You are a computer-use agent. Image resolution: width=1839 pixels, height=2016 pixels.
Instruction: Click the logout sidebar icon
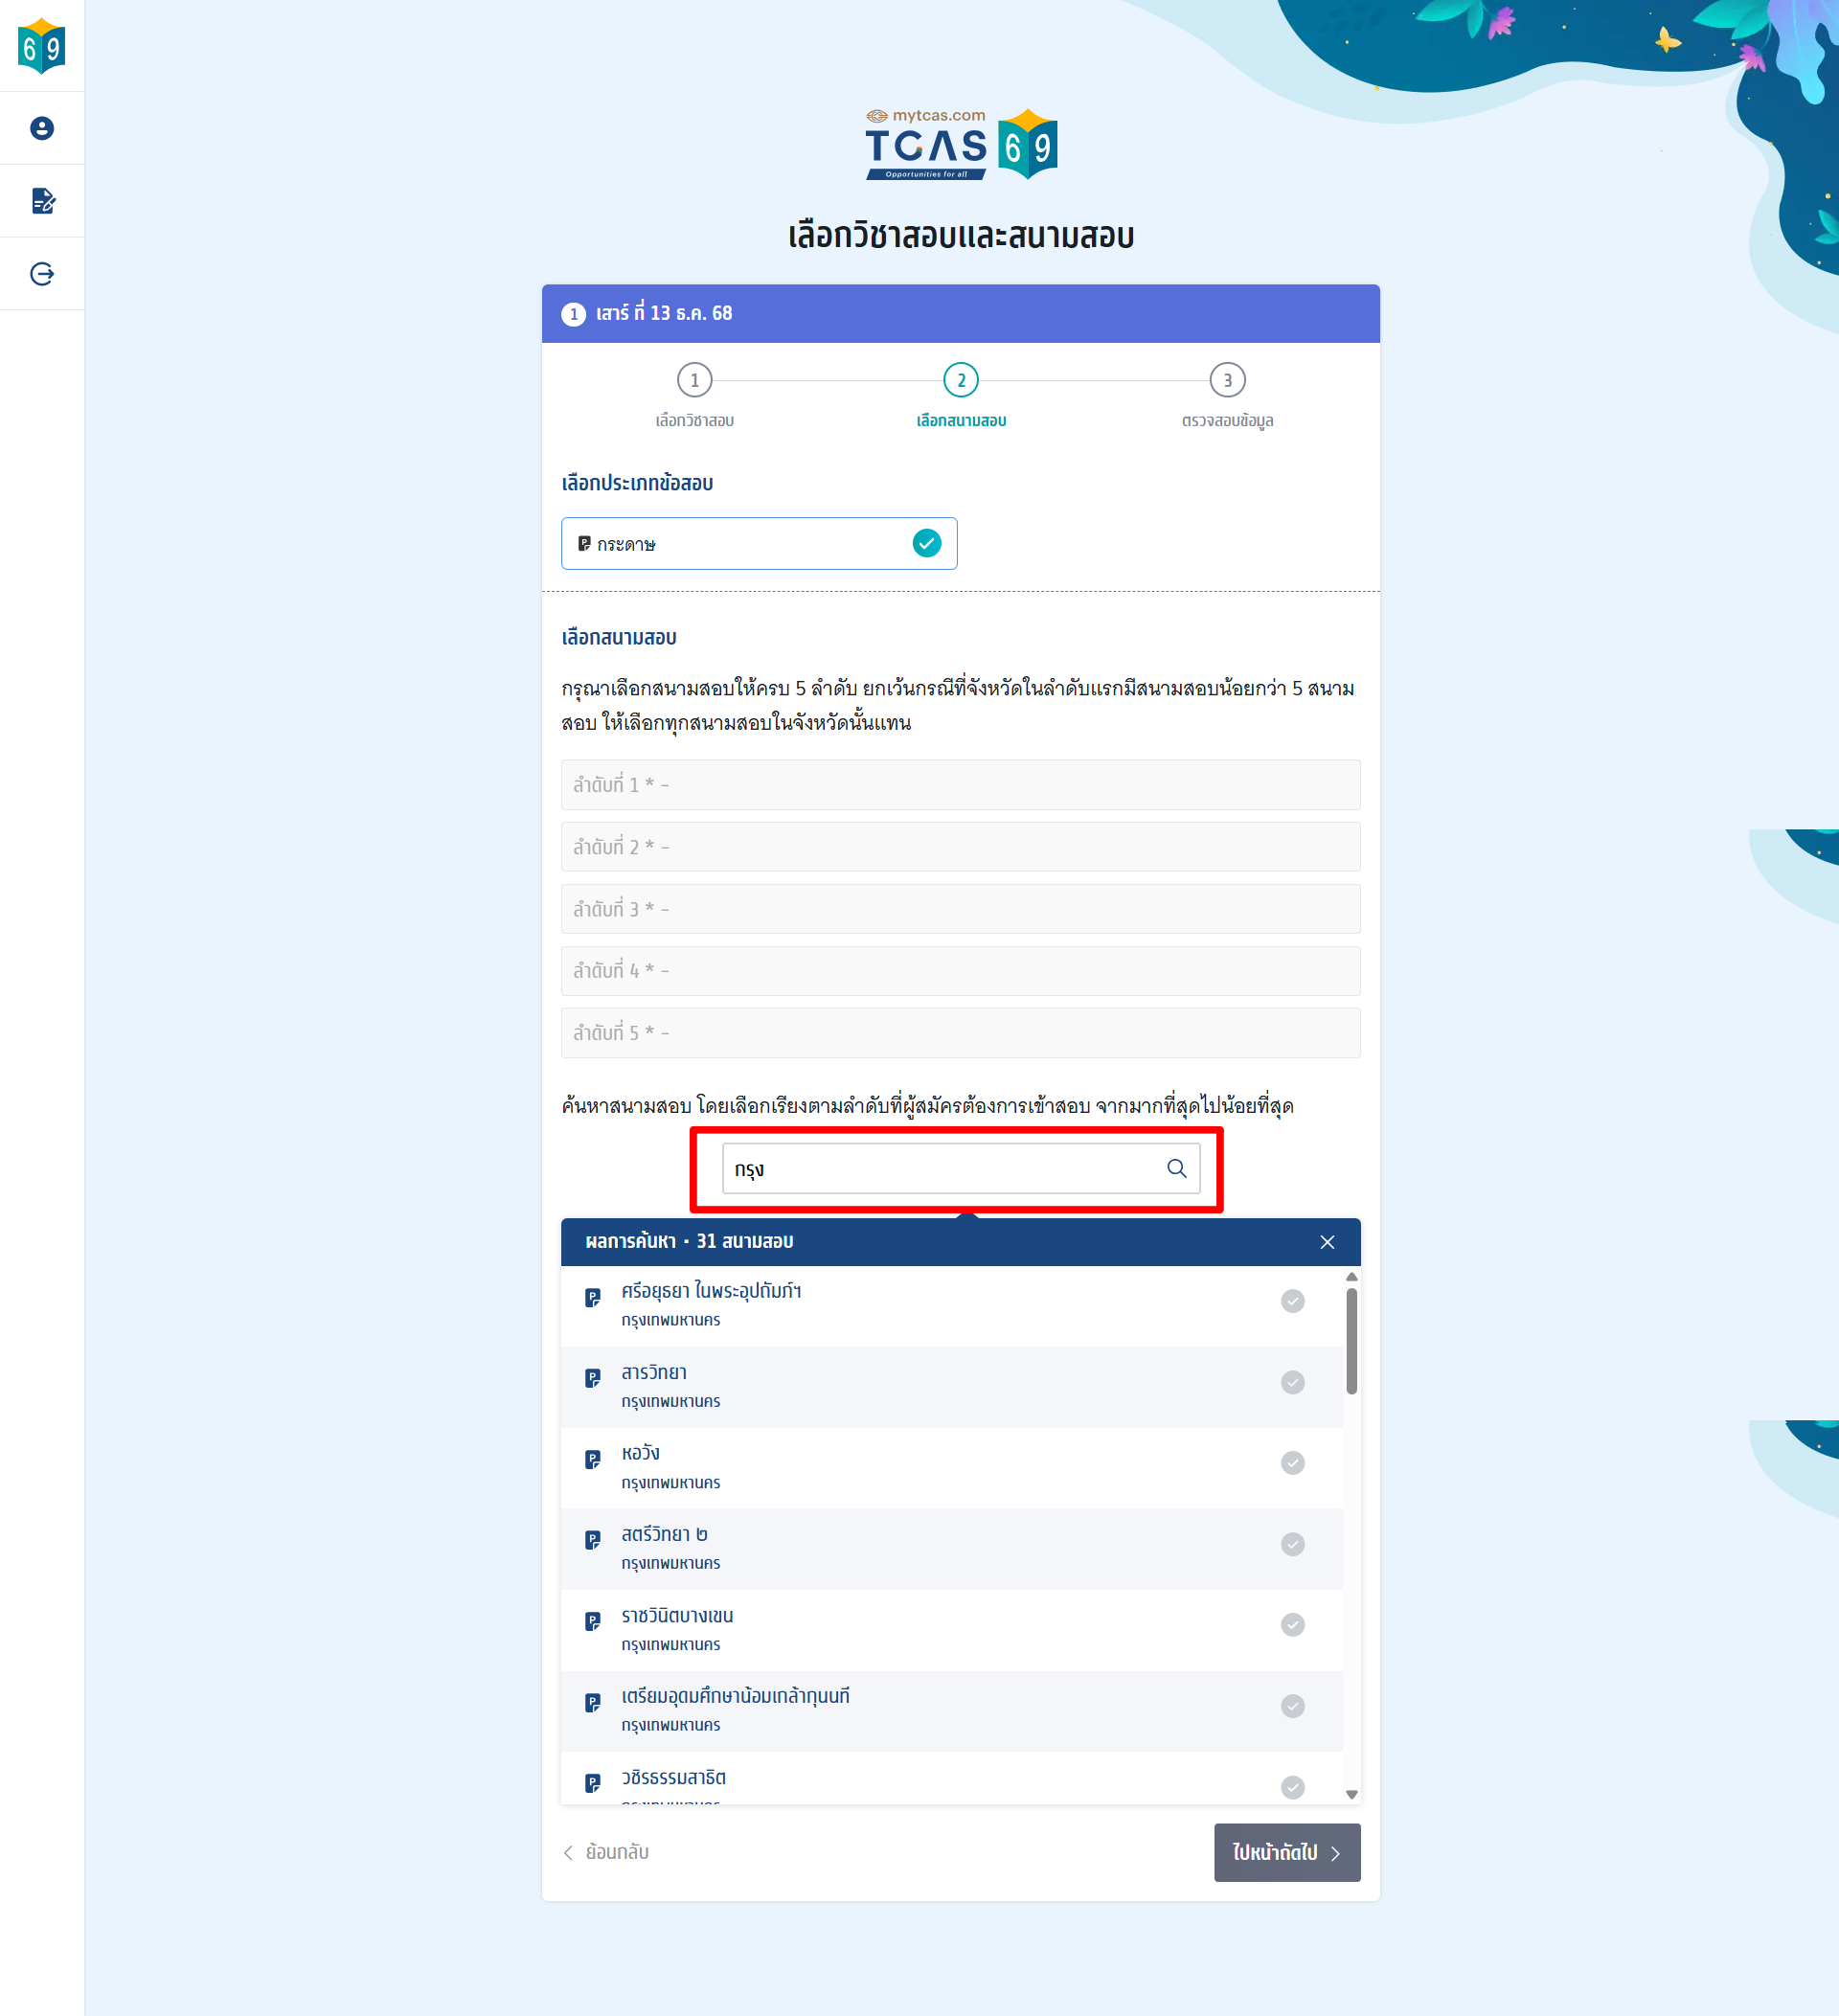[x=42, y=274]
